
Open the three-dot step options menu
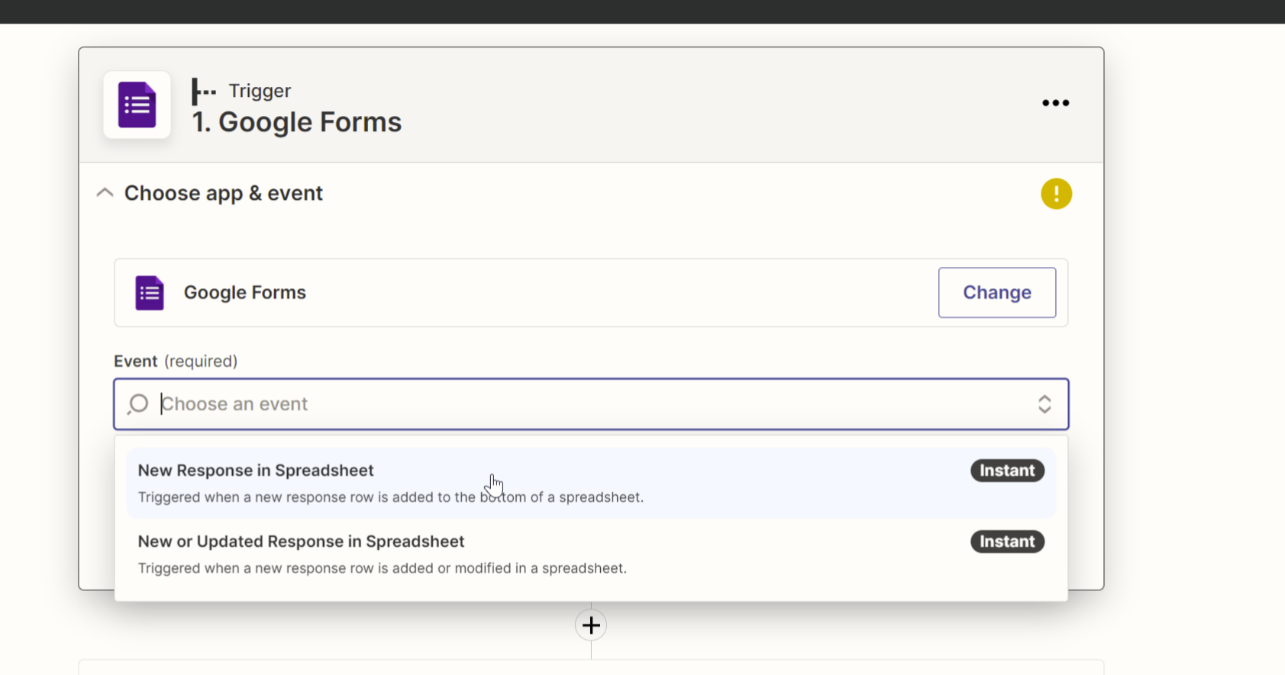[1055, 103]
